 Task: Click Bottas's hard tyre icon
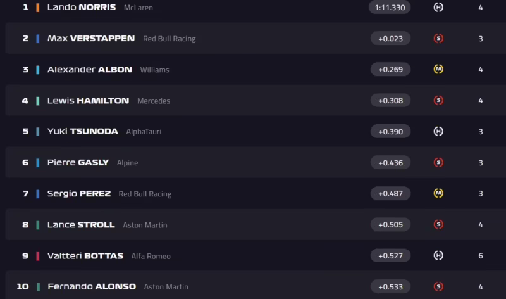[438, 255]
